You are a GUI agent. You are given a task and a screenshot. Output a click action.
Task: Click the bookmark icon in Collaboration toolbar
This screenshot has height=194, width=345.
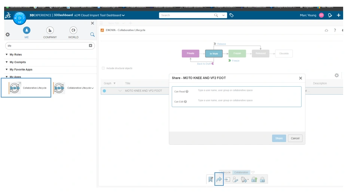211,179
